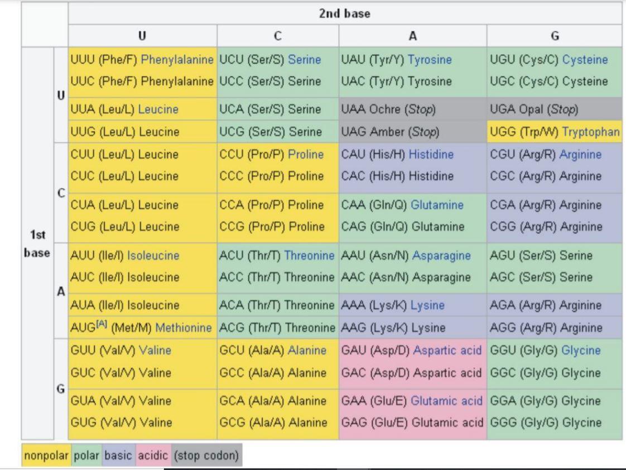Image resolution: width=626 pixels, height=470 pixels.
Task: Click the 'UGA Opal (Stop)' cell text
Action: [x=534, y=109]
